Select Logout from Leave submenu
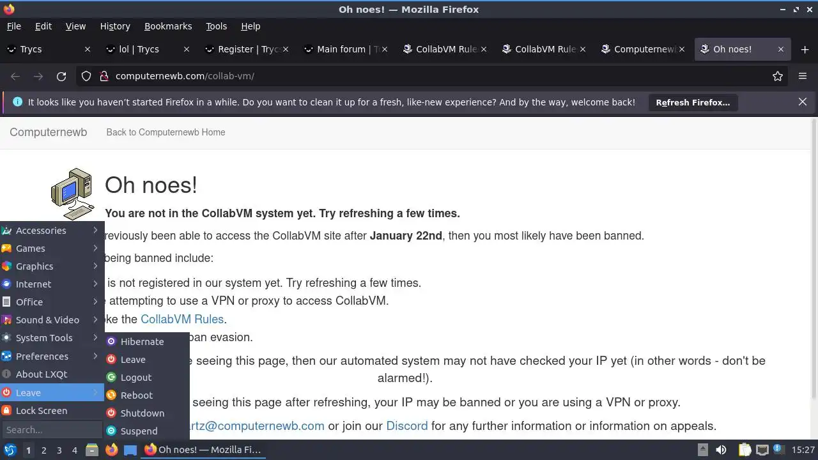Viewport: 818px width, 460px height. 147,378
